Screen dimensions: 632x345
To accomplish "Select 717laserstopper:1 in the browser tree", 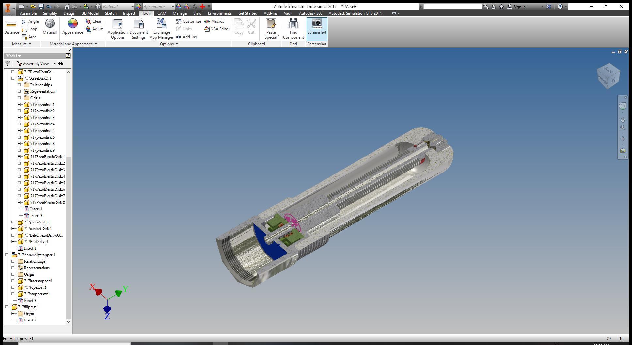I will (x=38, y=281).
